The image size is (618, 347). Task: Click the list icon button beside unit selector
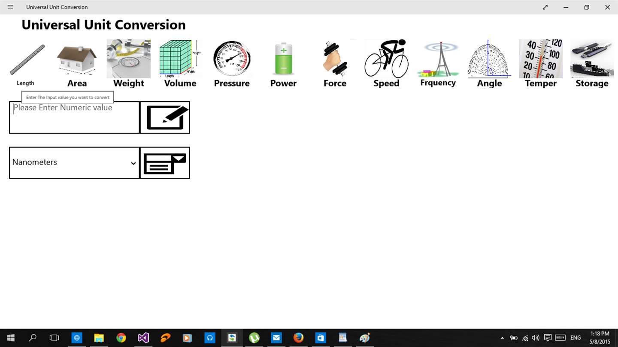[165, 163]
